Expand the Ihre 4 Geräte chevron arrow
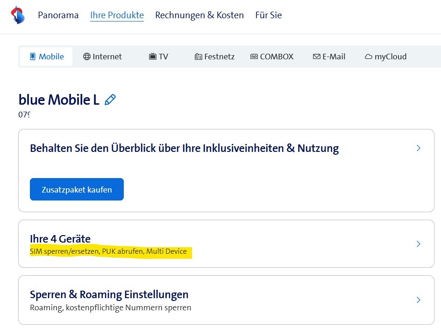Screen dimensions: 441x329 pyautogui.click(x=418, y=244)
